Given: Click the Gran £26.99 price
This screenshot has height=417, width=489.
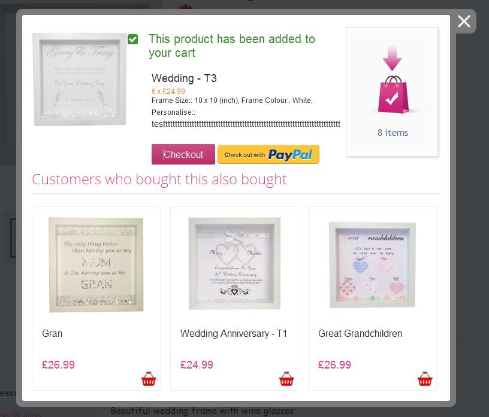Looking at the screenshot, I should 58,365.
